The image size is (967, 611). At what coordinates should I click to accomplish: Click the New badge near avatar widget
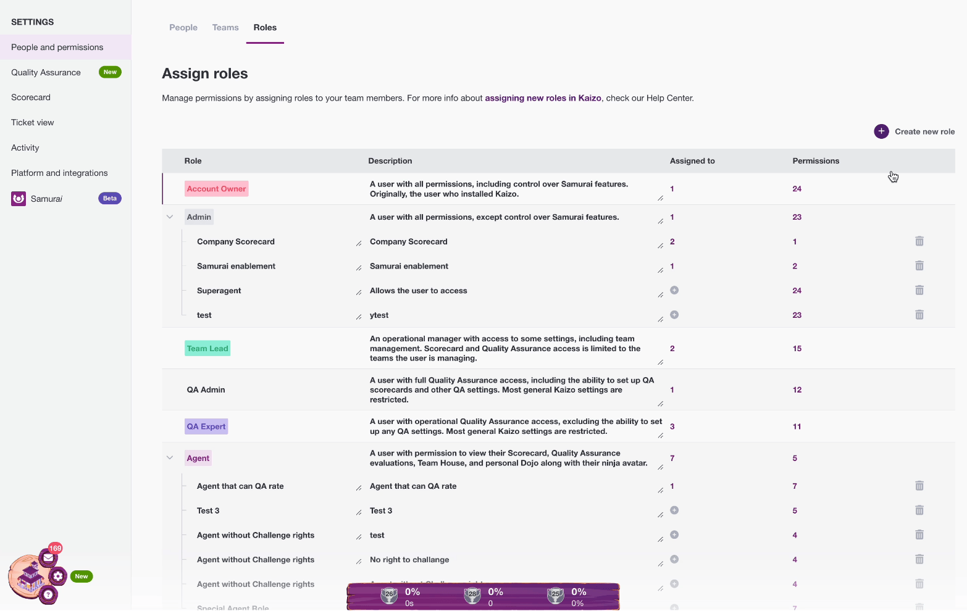(82, 576)
